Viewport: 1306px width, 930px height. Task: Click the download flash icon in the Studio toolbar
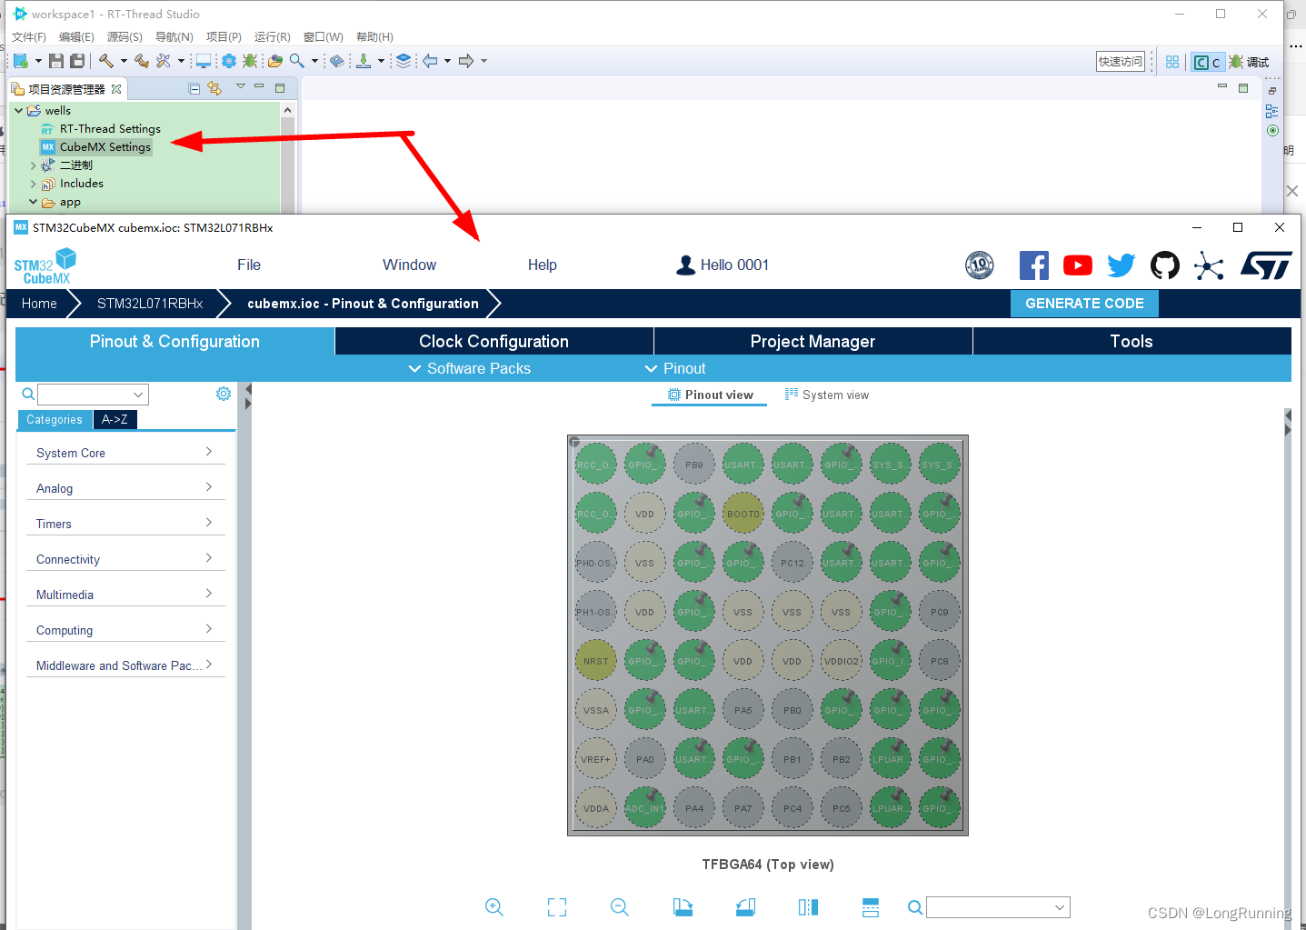pyautogui.click(x=364, y=61)
